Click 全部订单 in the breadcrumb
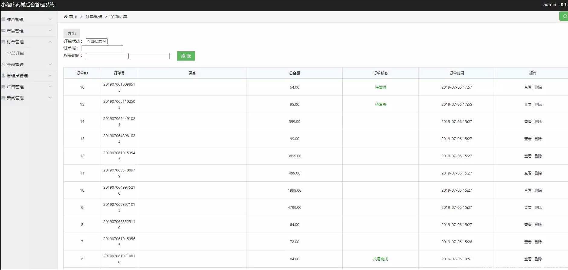 (119, 17)
